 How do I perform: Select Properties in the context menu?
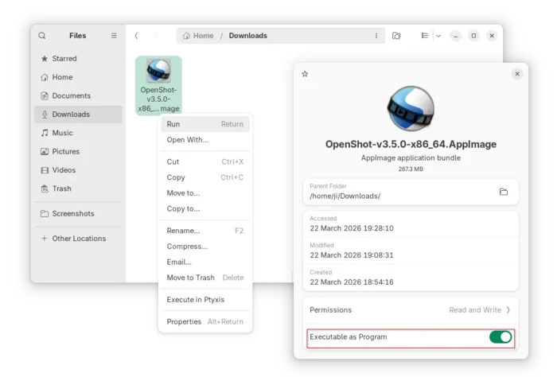coord(184,321)
